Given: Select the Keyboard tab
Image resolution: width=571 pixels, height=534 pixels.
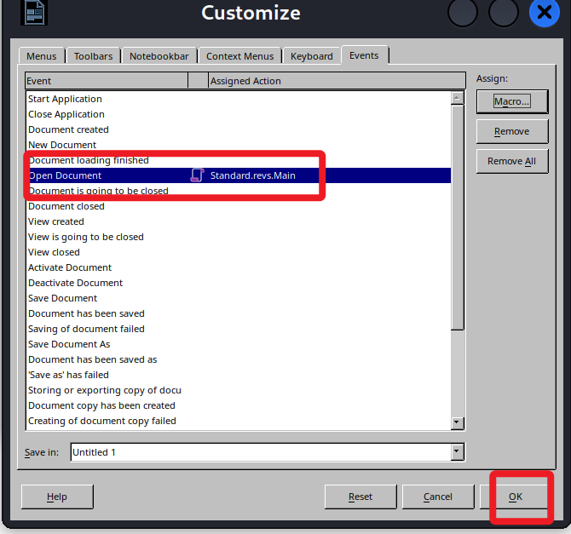Looking at the screenshot, I should pyautogui.click(x=311, y=56).
